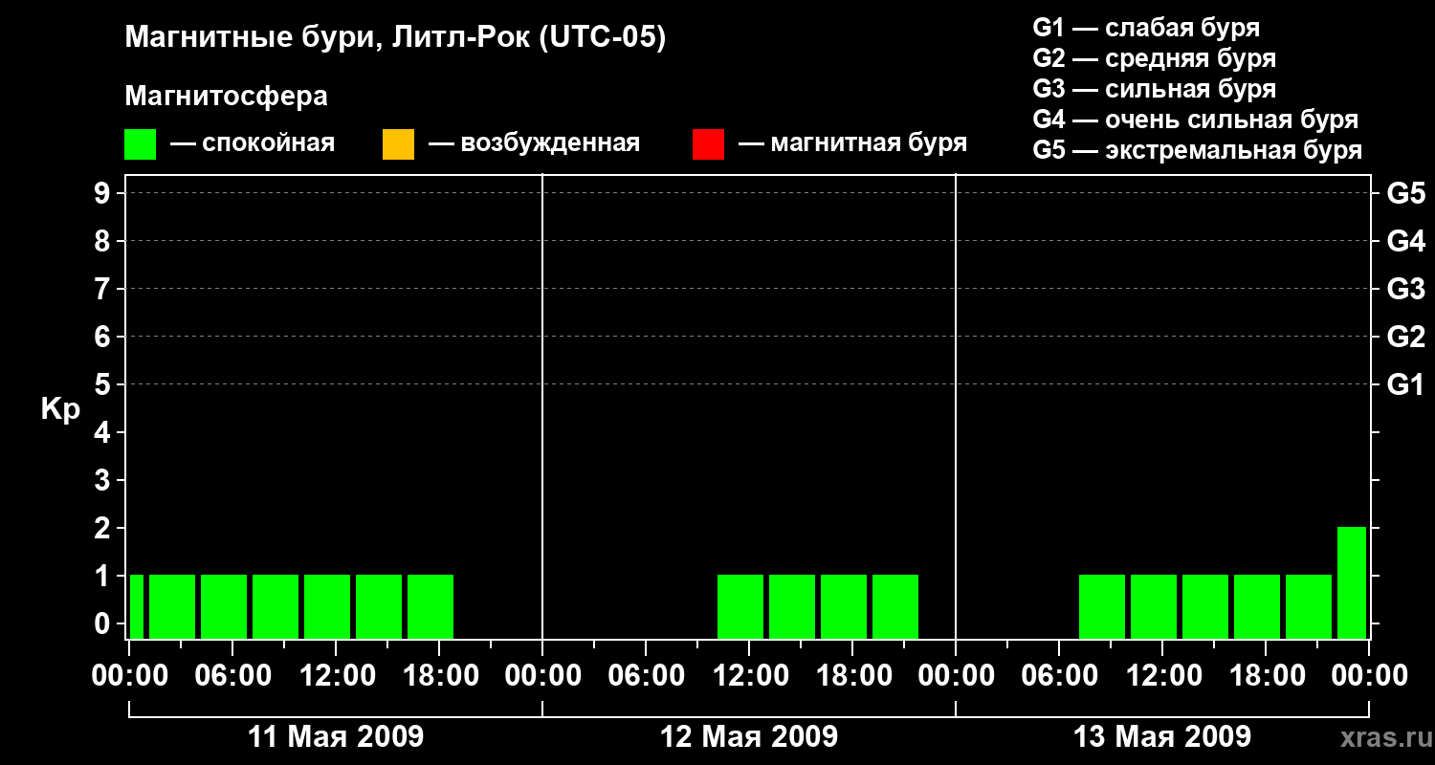
Task: Click the '06:00' tick label for 11 Мая
Action: click(x=232, y=676)
